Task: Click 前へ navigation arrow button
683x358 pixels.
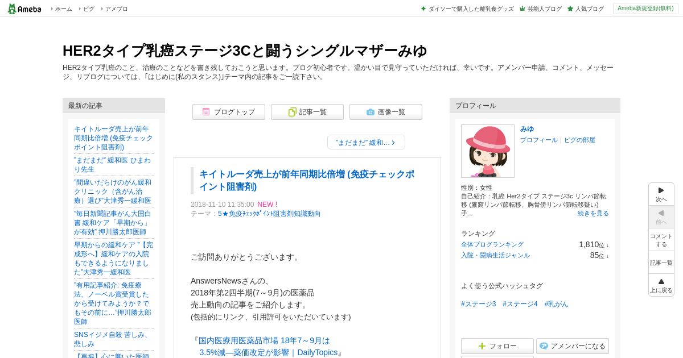Action: click(x=661, y=217)
